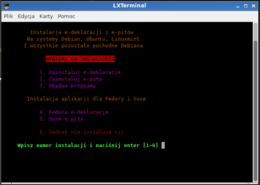This screenshot has width=260, height=185.
Task: Click prompt "Wpisz numer instalacji i naciśnij enter"
Action: click(78, 145)
